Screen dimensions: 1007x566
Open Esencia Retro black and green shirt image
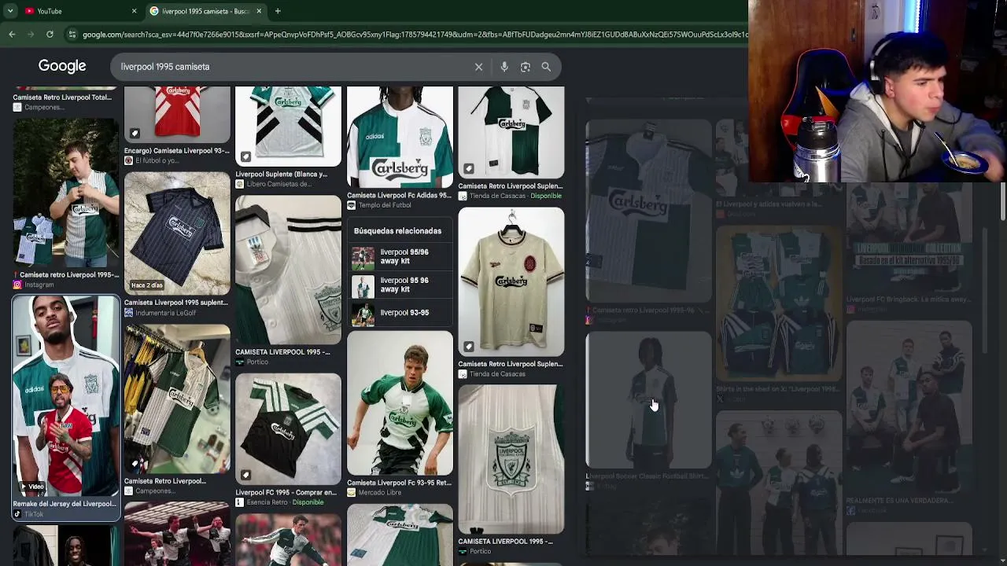pos(288,428)
